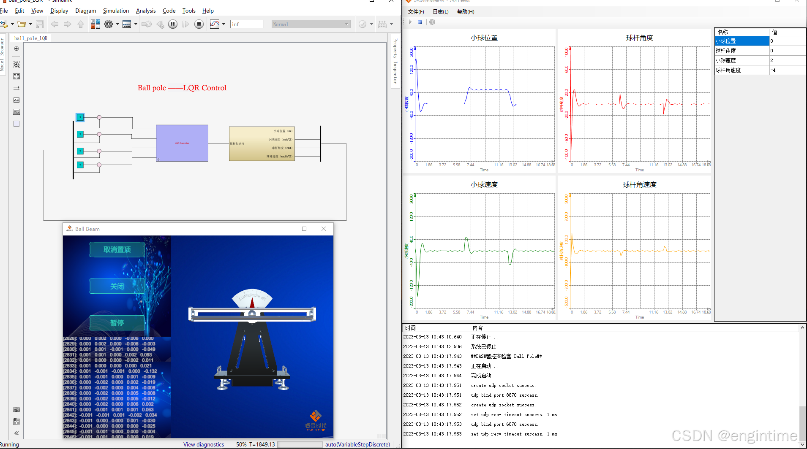This screenshot has height=449, width=807.
Task: Click the 暂停 button in Ball Beam
Action: (x=117, y=323)
